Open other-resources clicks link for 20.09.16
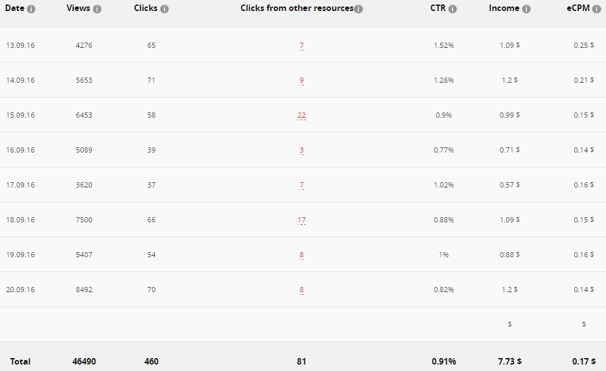The image size is (606, 371). 302,290
